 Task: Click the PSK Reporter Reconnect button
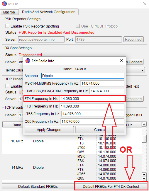coord(133,40)
